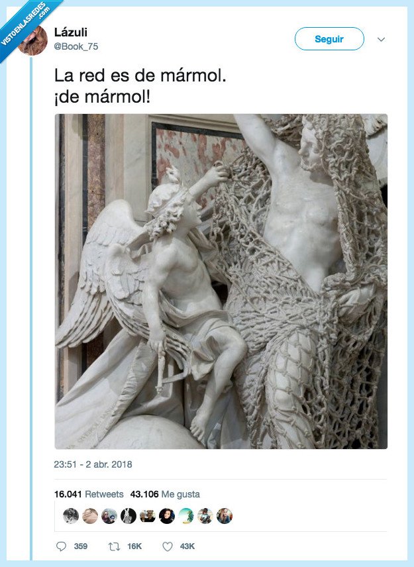Open Lázuli's profile avatar

click(33, 40)
